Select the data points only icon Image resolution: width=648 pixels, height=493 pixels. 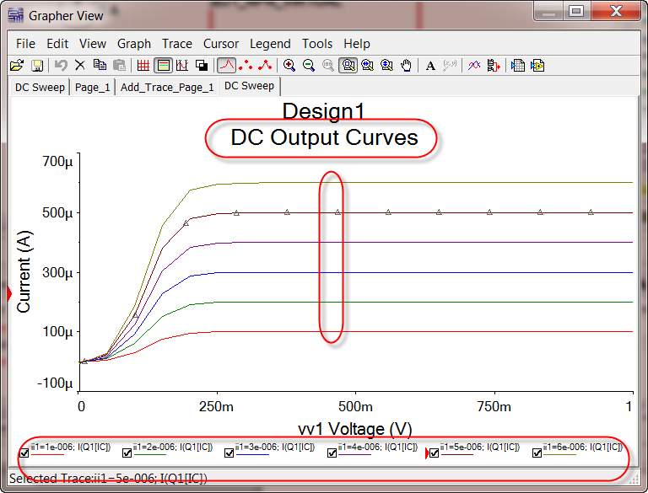246,65
